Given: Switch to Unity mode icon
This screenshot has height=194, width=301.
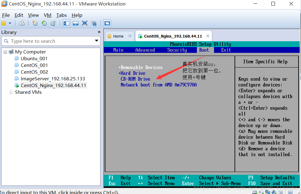Looking at the screenshot, I should (x=94, y=23).
